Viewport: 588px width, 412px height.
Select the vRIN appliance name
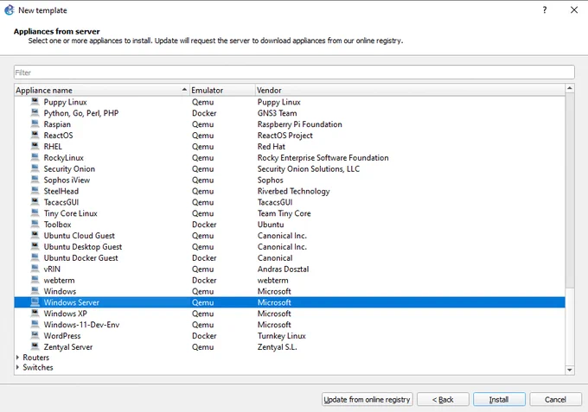coord(52,269)
